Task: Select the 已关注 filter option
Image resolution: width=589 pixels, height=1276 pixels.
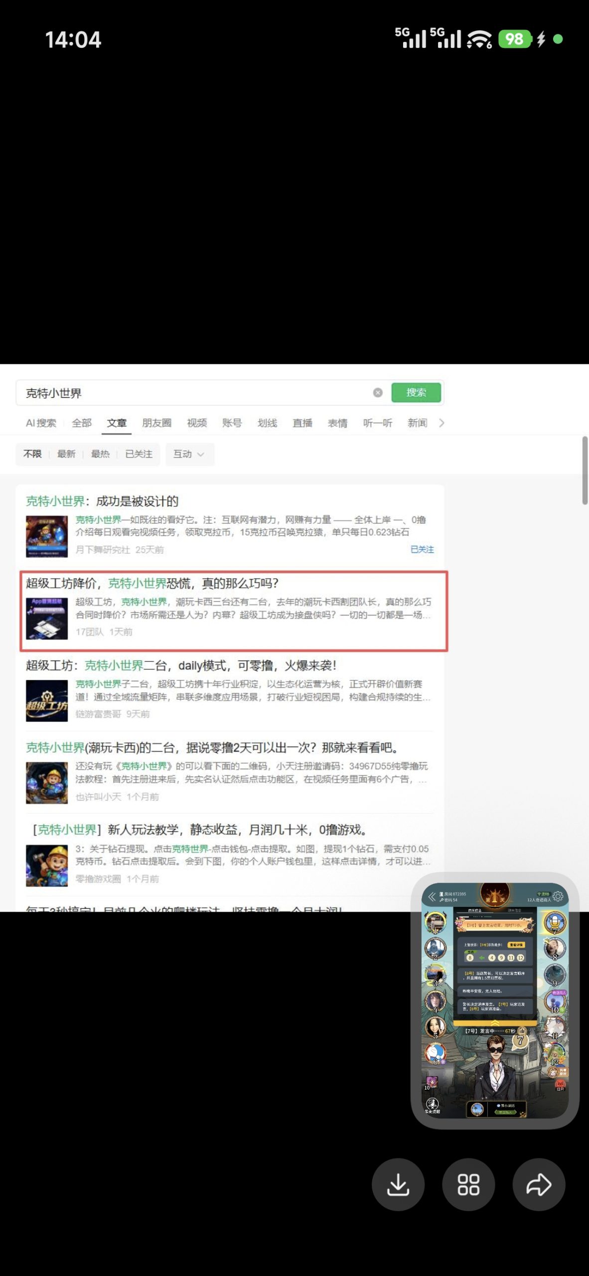Action: point(139,454)
